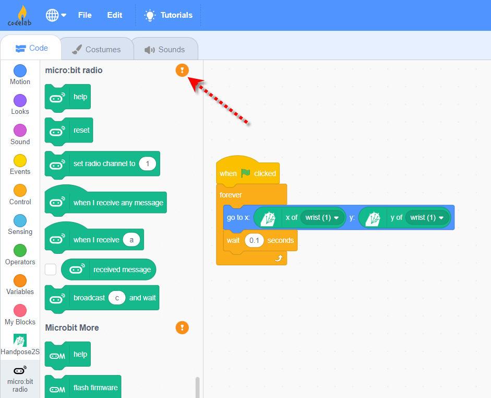The width and height of the screenshot is (491, 398).
Task: Click the micro:bit icon on reset block
Action: coord(57,132)
